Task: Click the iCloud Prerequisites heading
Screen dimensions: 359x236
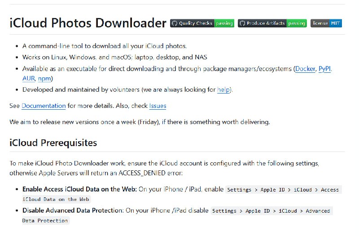Action: point(53,142)
